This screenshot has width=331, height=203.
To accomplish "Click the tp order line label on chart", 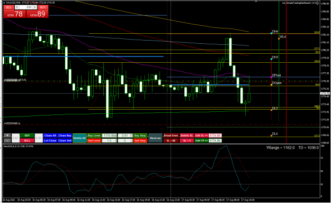I will coord(12,123).
